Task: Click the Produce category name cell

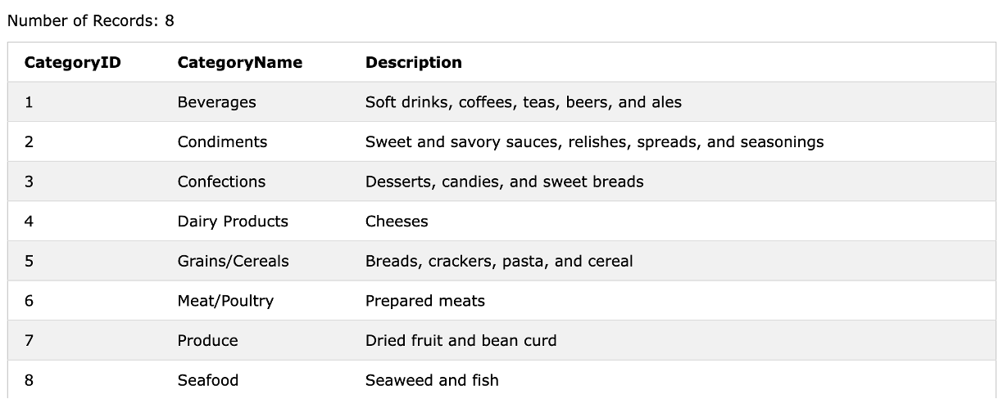Action: (x=207, y=341)
